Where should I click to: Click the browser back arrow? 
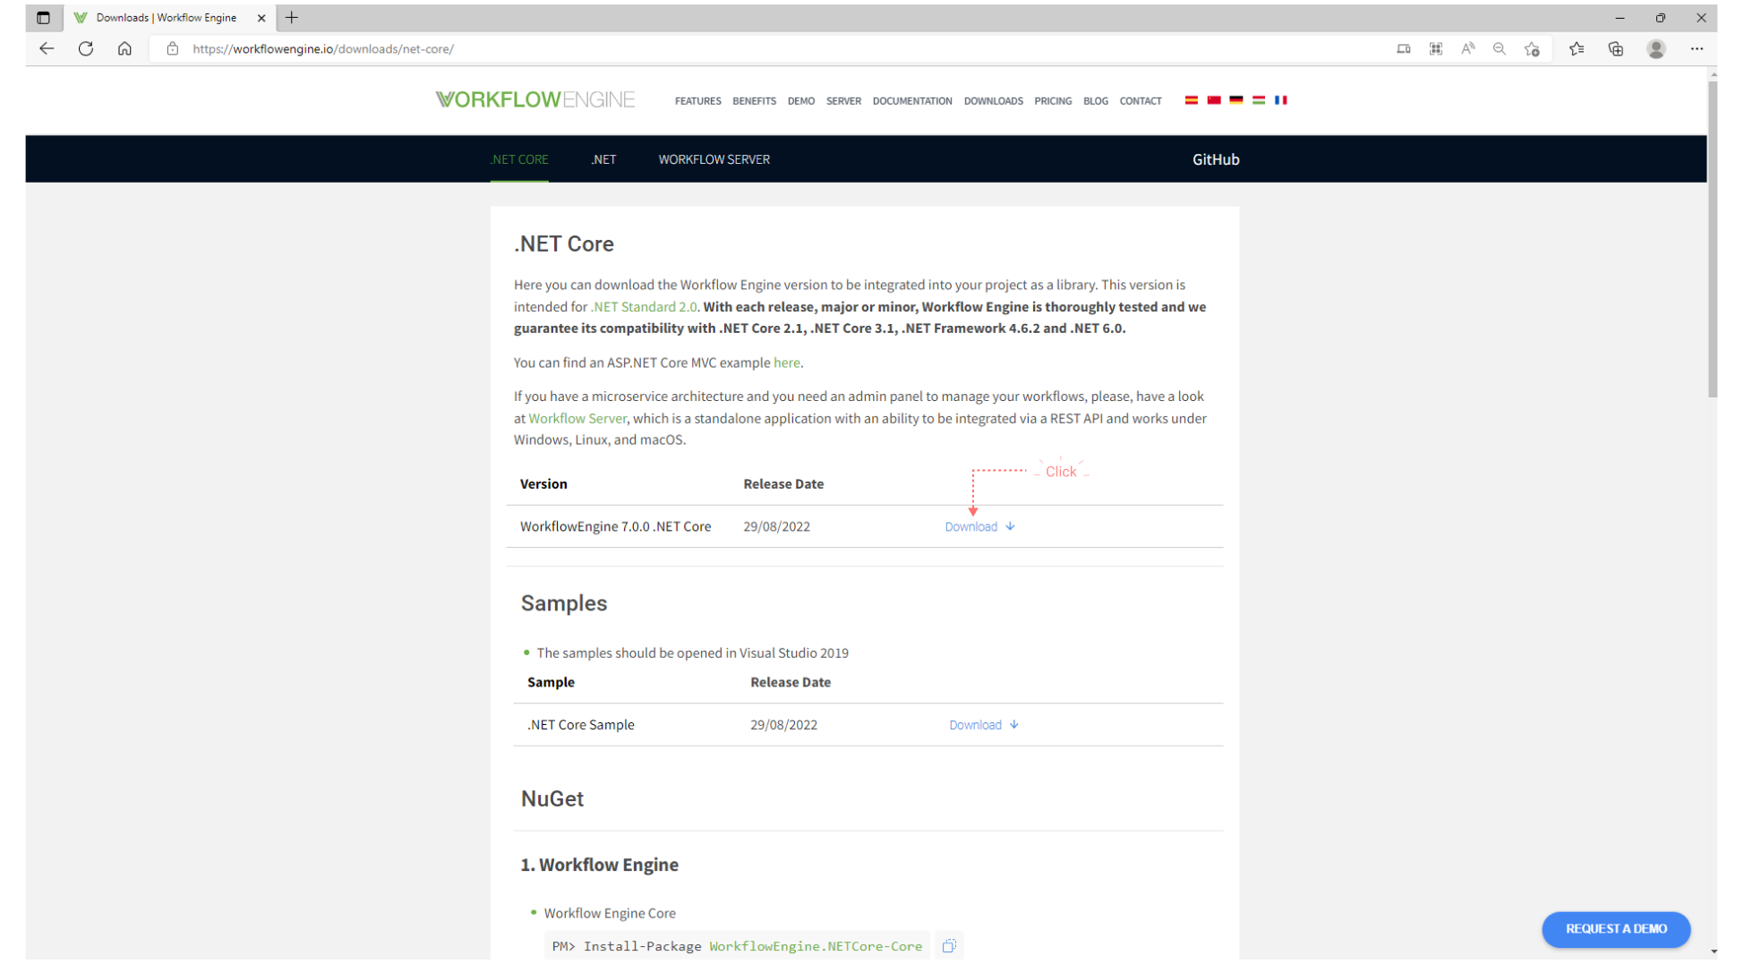tap(47, 49)
